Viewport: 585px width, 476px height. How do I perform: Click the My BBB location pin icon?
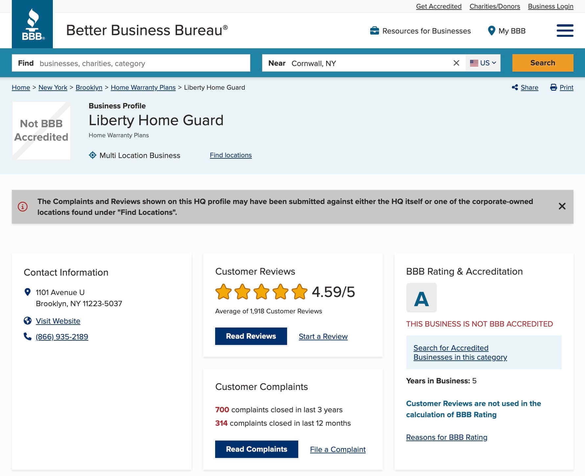[x=491, y=31]
